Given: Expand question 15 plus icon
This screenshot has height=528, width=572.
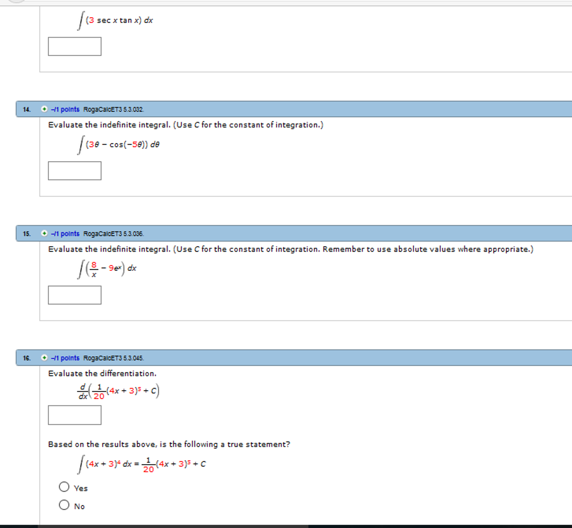Looking at the screenshot, I should click(44, 234).
